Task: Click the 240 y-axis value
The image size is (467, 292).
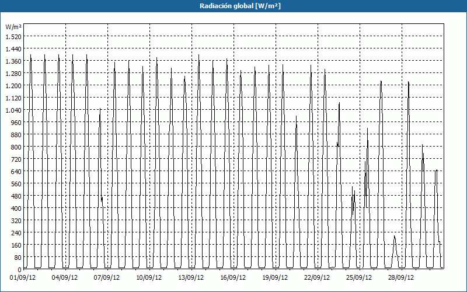Action: tap(16, 232)
